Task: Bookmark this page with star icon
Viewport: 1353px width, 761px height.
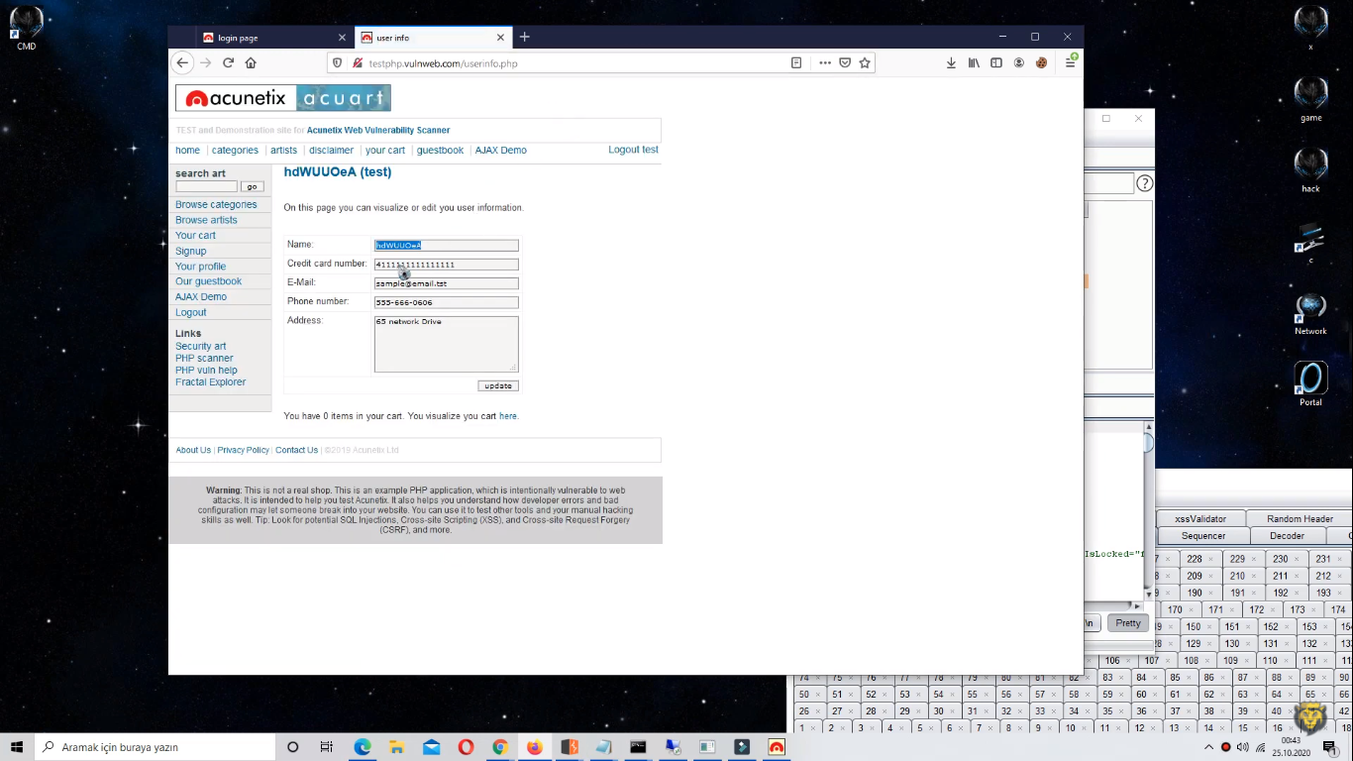Action: 865,62
